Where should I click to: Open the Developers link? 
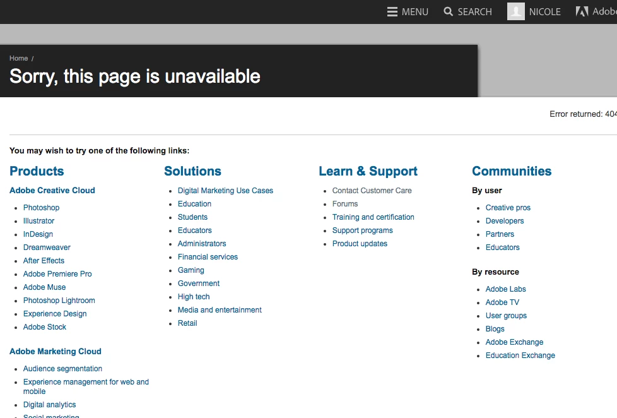(x=505, y=221)
